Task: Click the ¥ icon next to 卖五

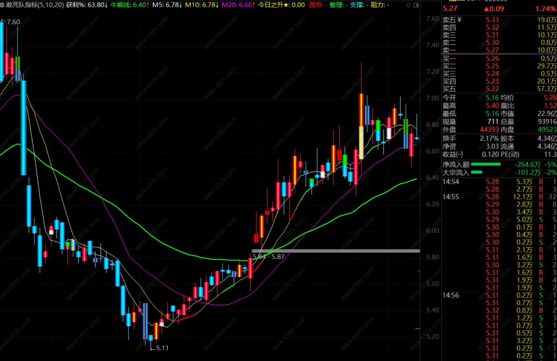Action: coord(459,20)
